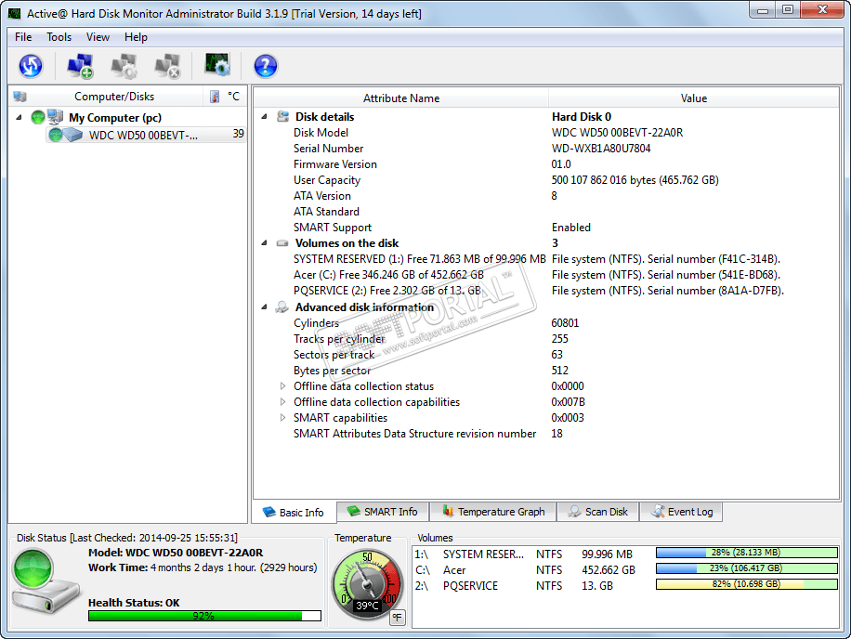This screenshot has height=639, width=851.
Task: Click the computer icon in Computer/Disks header
Action: [x=20, y=97]
